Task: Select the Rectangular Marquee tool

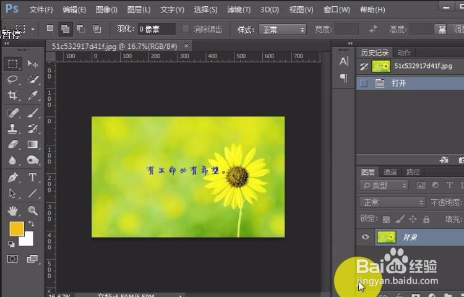Action: 12,64
